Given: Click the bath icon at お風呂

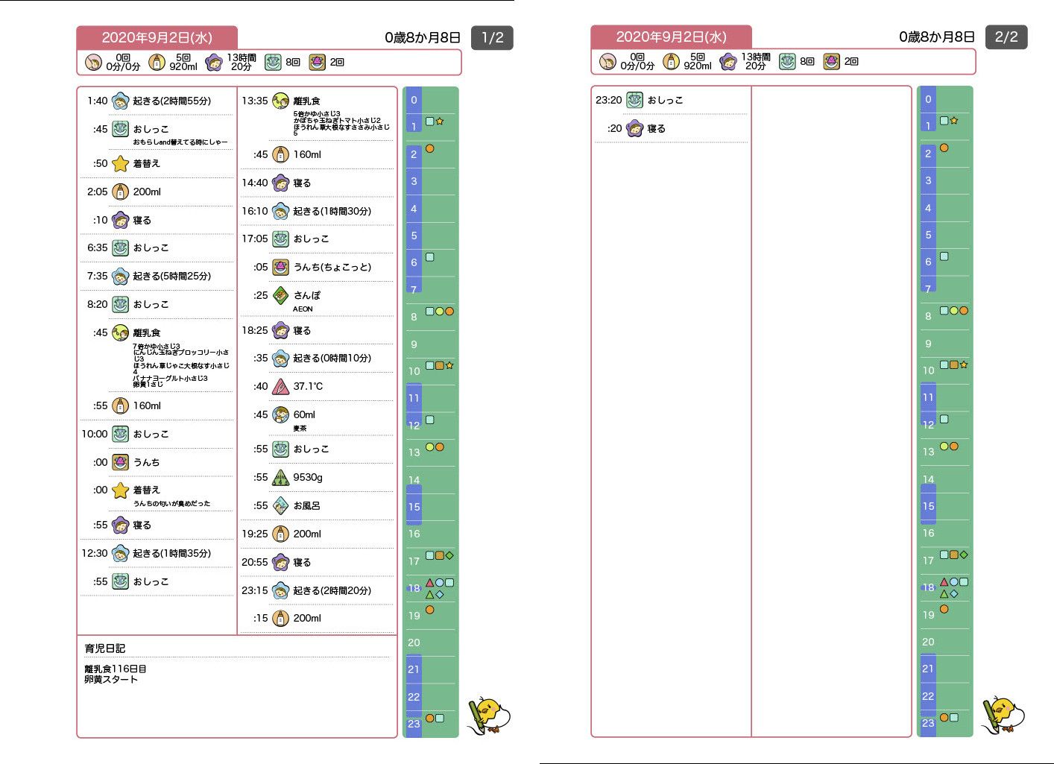Looking at the screenshot, I should pos(280,505).
